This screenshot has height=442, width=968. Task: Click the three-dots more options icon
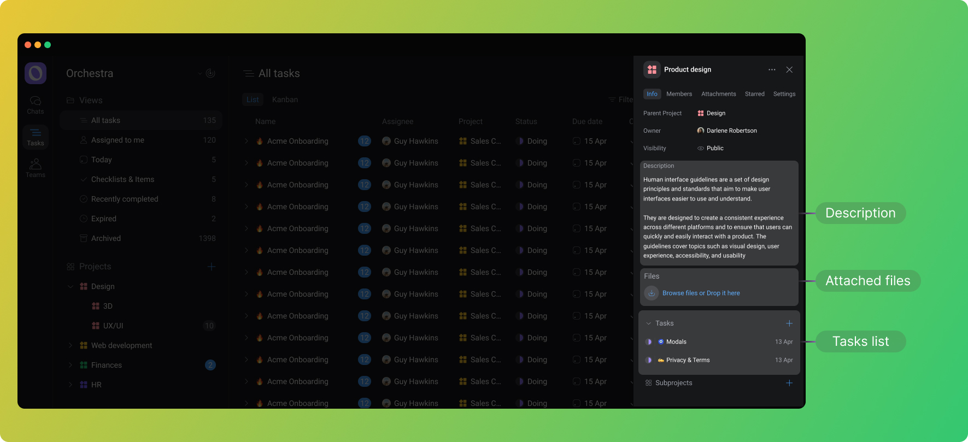pos(772,70)
